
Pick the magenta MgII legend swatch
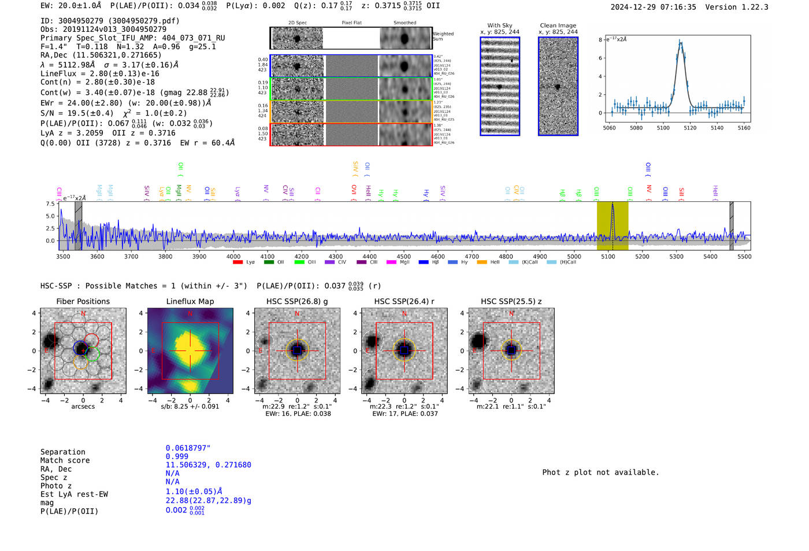click(x=392, y=262)
